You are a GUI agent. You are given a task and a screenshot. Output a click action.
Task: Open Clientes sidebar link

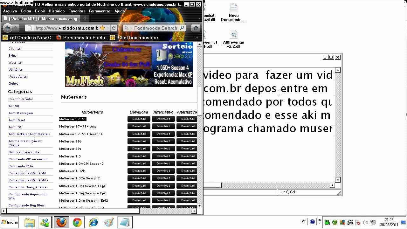point(15,49)
